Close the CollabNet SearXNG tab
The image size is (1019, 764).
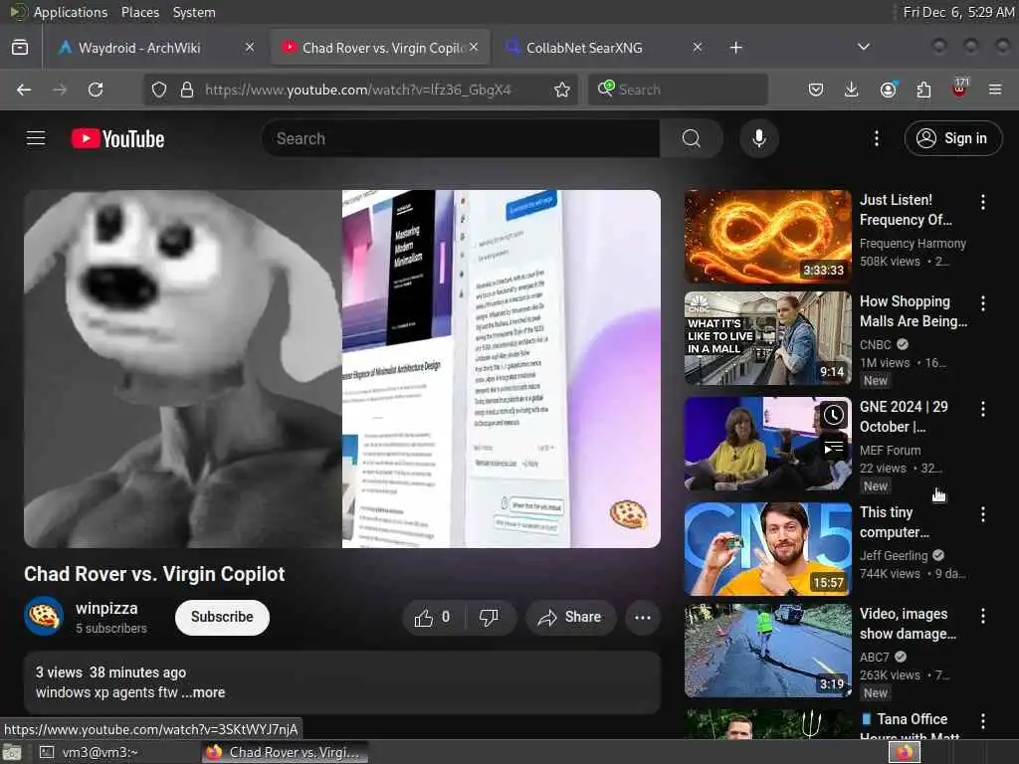[698, 47]
